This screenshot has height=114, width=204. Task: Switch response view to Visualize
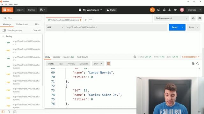84,64
